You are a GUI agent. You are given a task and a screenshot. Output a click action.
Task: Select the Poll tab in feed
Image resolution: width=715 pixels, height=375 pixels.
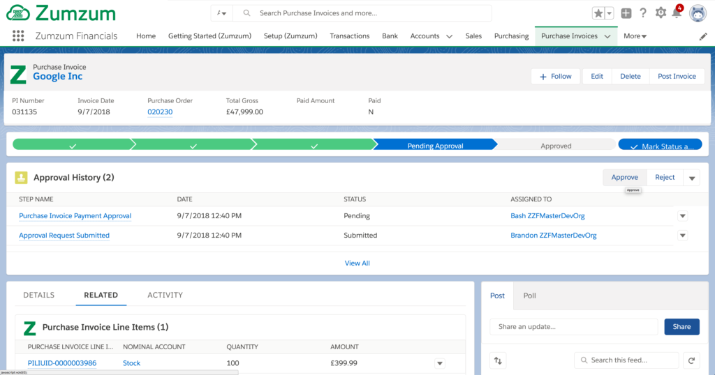click(x=529, y=296)
